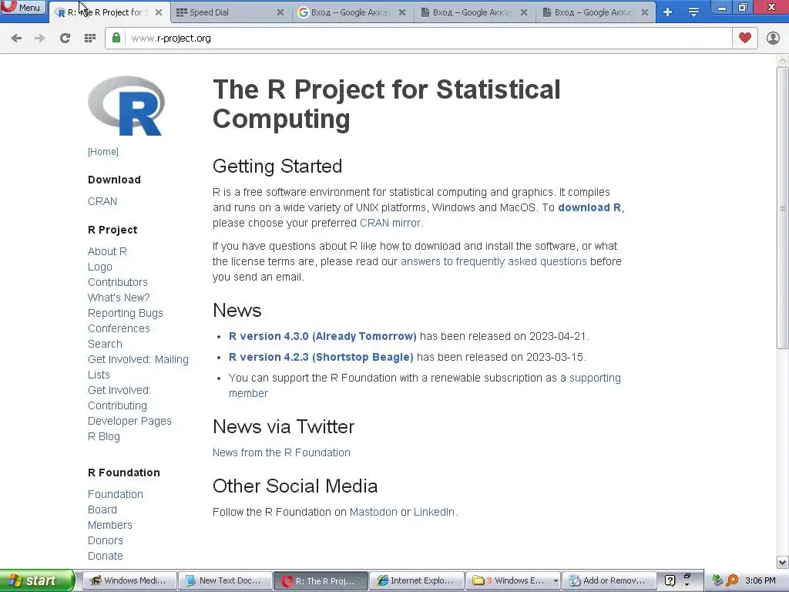This screenshot has height=592, width=789.
Task: Open the LinkedIn link
Action: coord(434,512)
